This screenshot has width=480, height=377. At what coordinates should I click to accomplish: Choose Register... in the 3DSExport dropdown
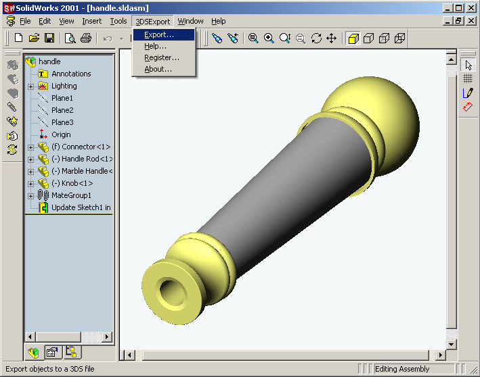pyautogui.click(x=164, y=57)
